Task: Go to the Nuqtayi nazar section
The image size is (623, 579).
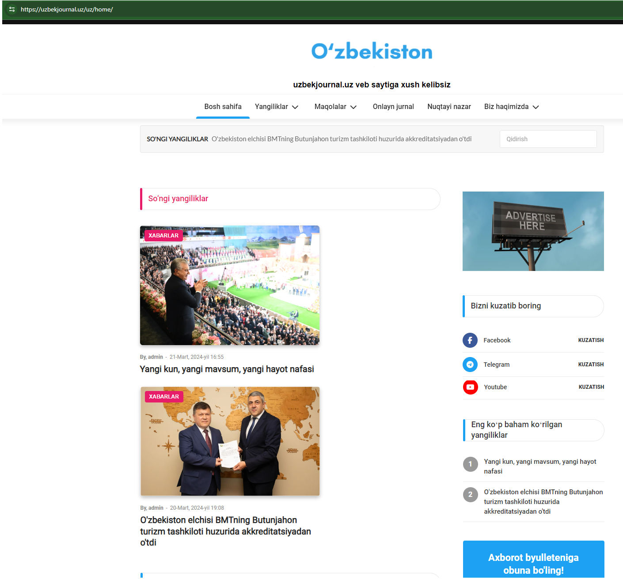Action: click(449, 106)
